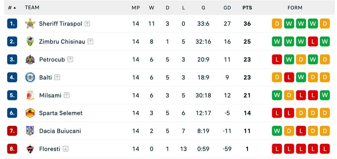Click promotion arrow next to Sheriff Tiraspol

pyautogui.click(x=87, y=24)
